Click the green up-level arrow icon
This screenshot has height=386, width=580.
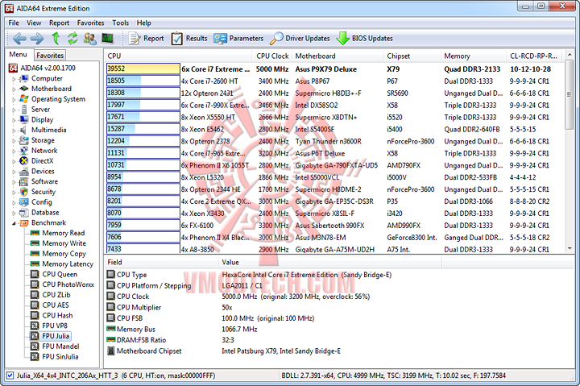56,38
